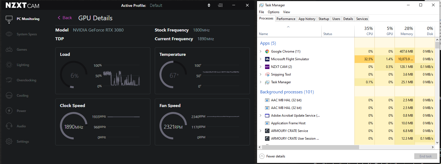Open the Power lightning bolt icon
The height and width of the screenshot is (164, 441).
[9, 111]
